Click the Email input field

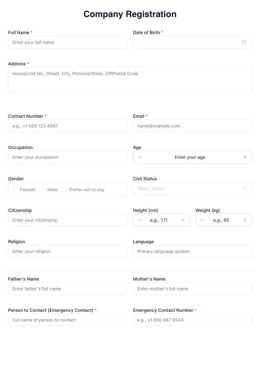[192, 126]
